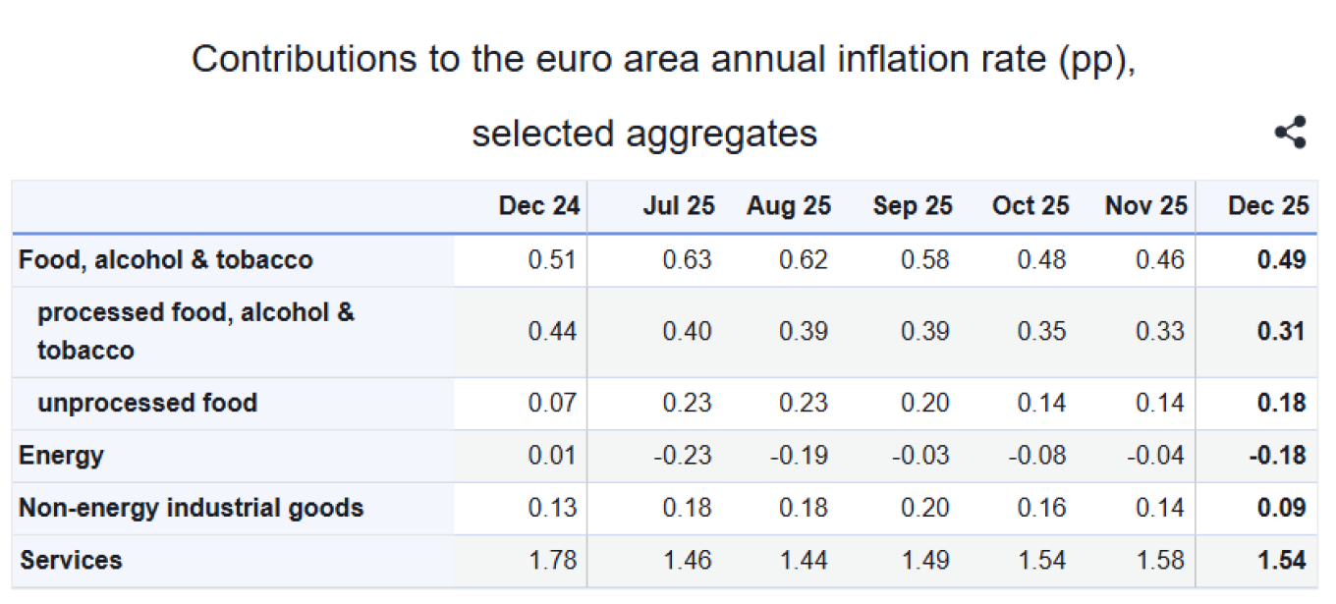This screenshot has height=604, width=1336.
Task: Select the Nov 25 column header
Action: [x=1145, y=206]
